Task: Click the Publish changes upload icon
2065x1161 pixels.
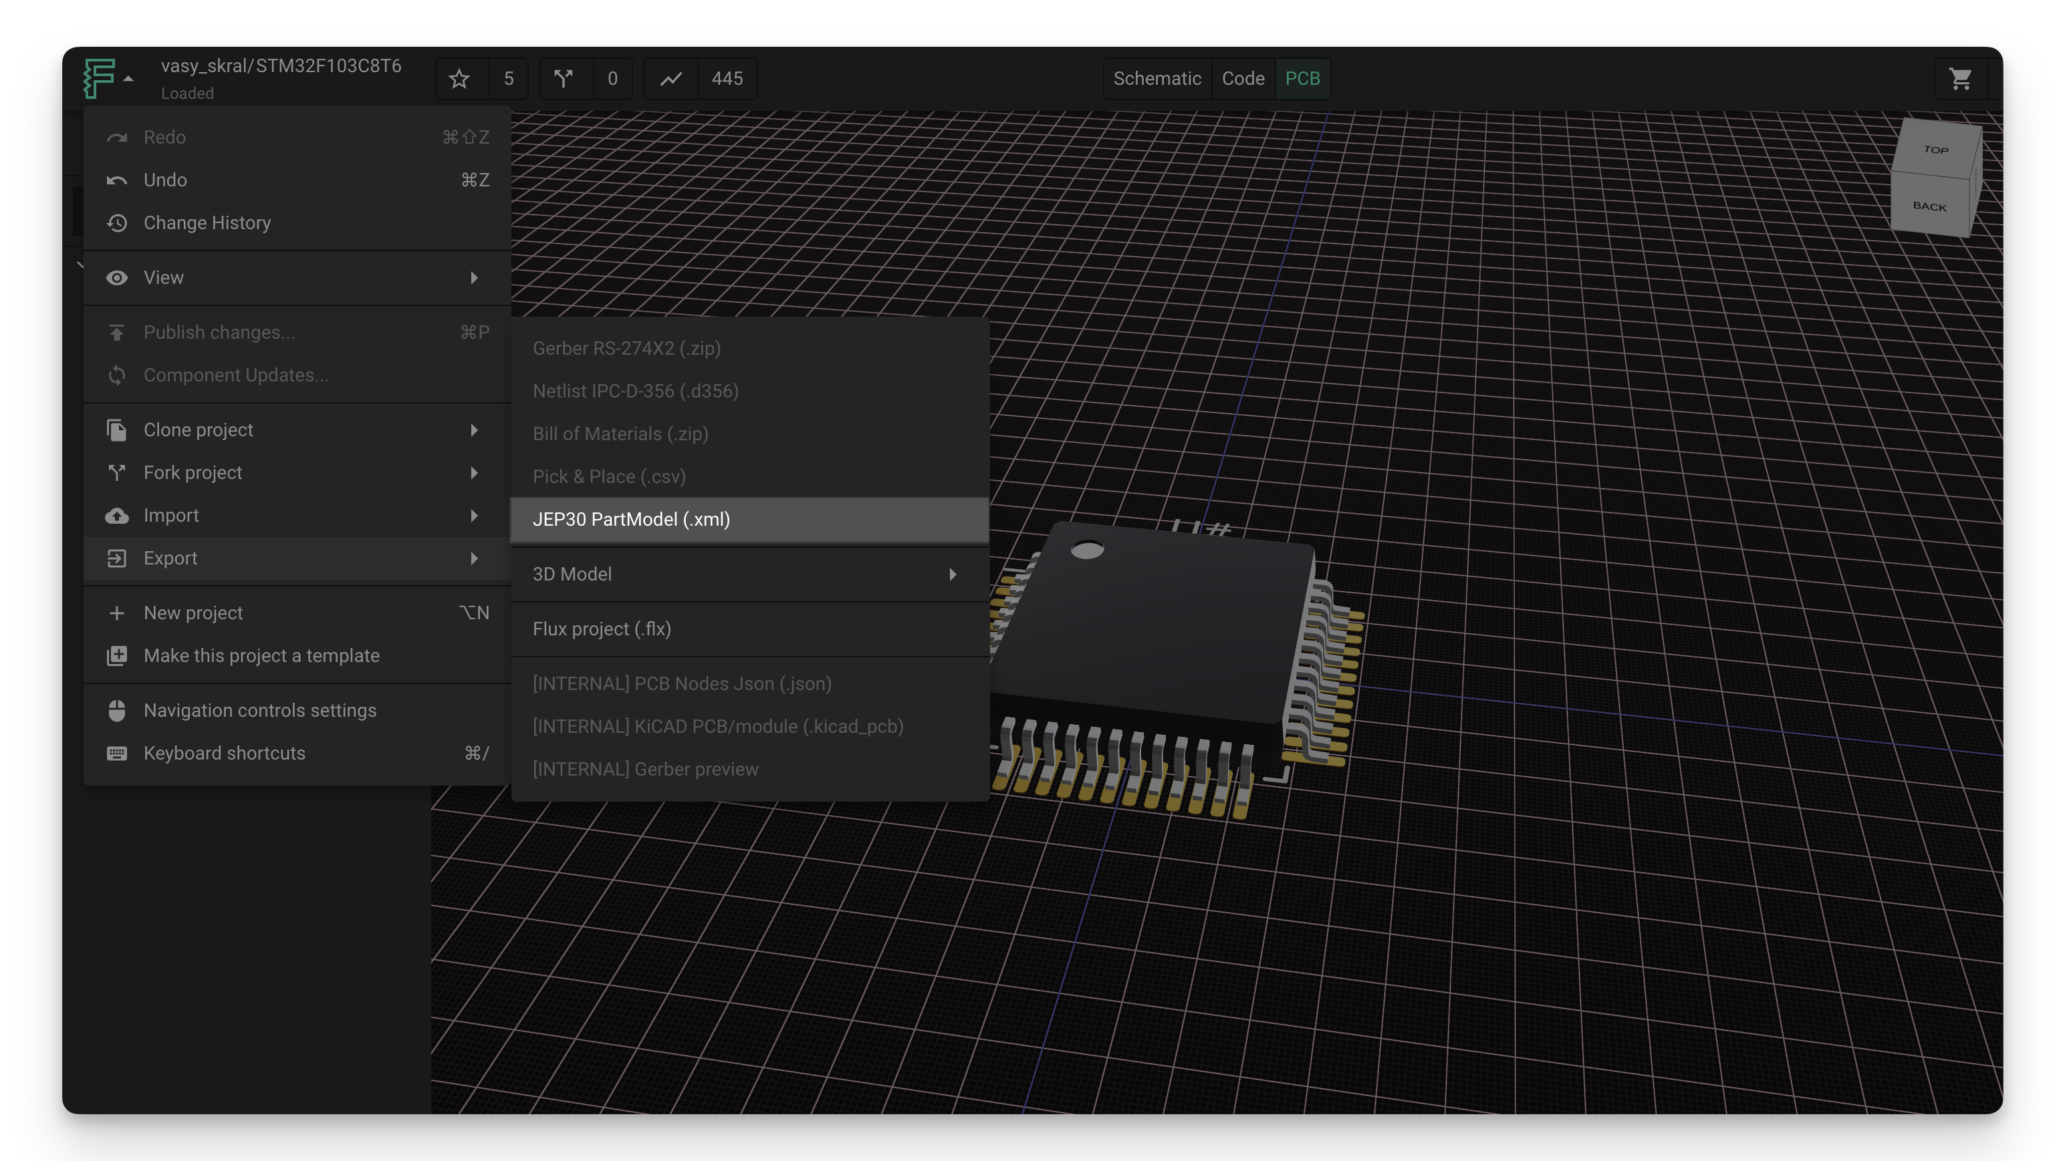Action: (117, 333)
